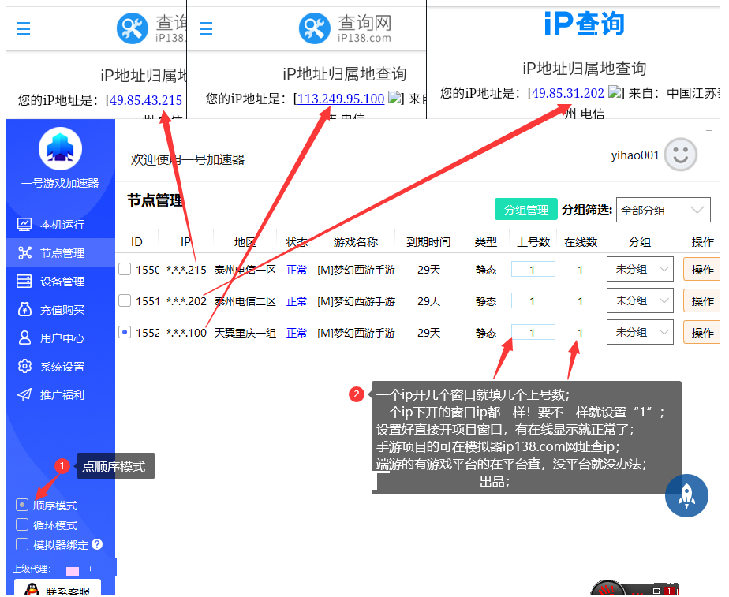Open 节点管理 menu item
This screenshot has width=729, height=597.
(61, 252)
